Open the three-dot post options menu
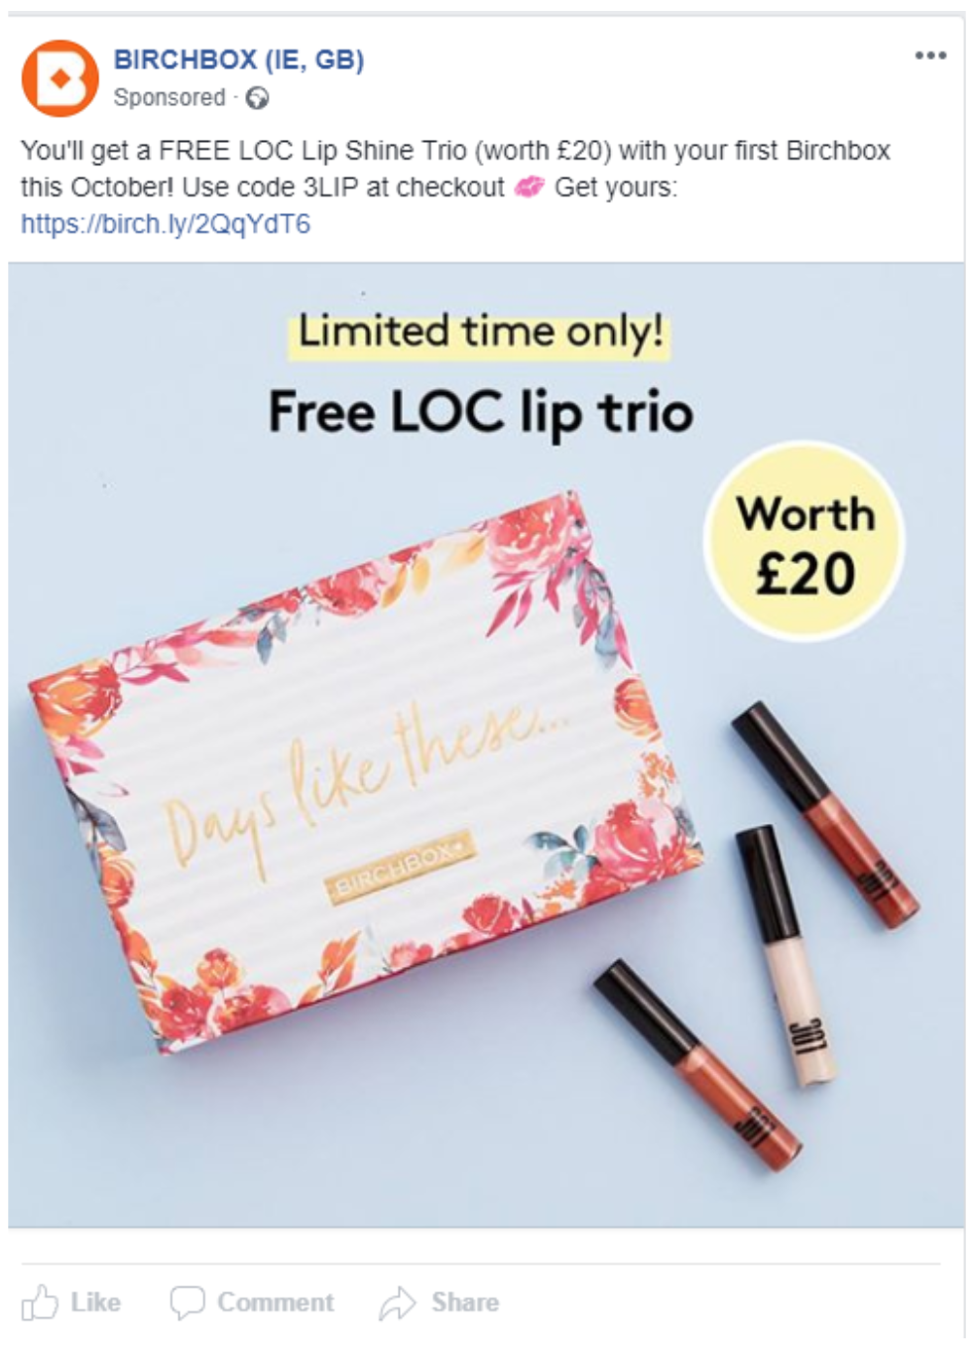 (x=930, y=56)
